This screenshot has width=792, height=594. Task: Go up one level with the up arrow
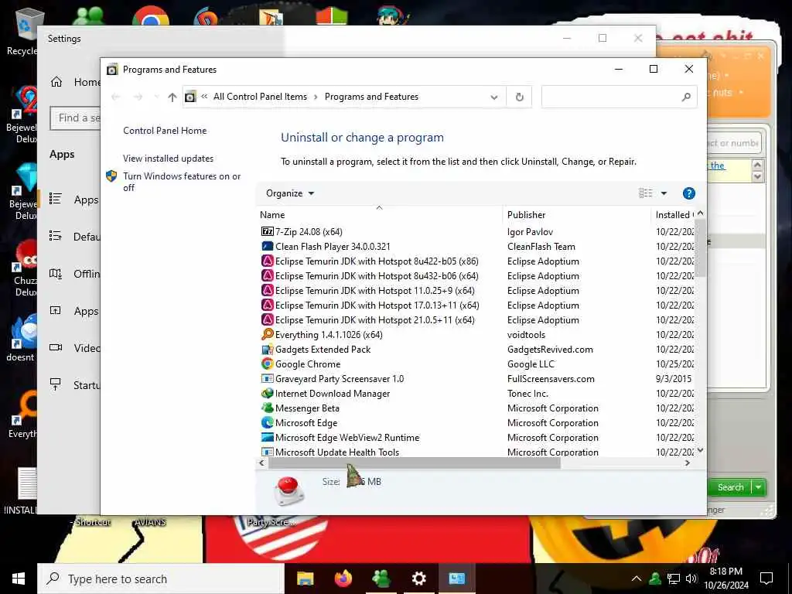pos(172,97)
